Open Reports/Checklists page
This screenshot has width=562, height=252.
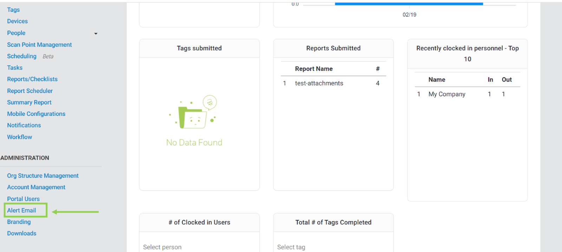pyautogui.click(x=32, y=79)
